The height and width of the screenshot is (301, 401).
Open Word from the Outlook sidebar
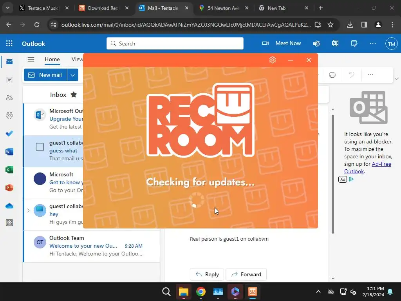(9, 152)
